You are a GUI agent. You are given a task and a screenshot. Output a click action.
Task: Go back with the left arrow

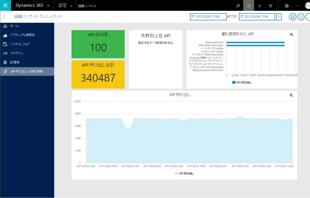(x=4, y=17)
